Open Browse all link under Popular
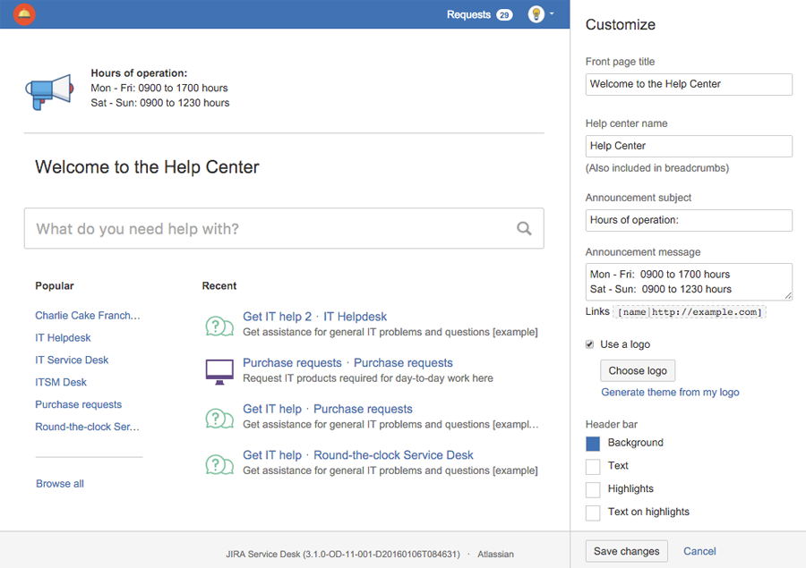This screenshot has height=568, width=806. click(60, 484)
